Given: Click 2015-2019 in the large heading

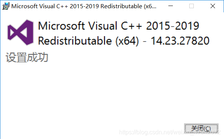Looking at the screenshot, I should [172, 26].
